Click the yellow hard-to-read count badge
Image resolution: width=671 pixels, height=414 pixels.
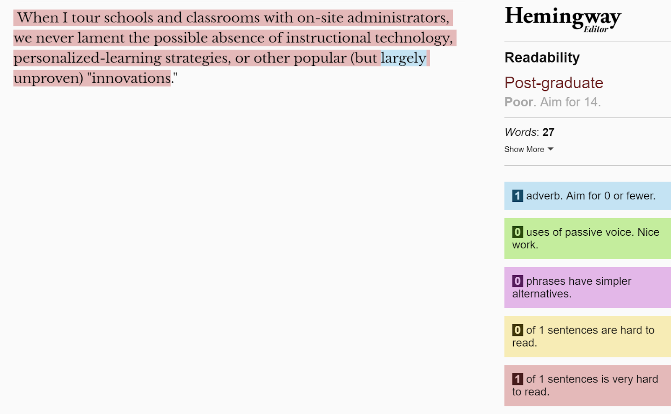(x=518, y=330)
